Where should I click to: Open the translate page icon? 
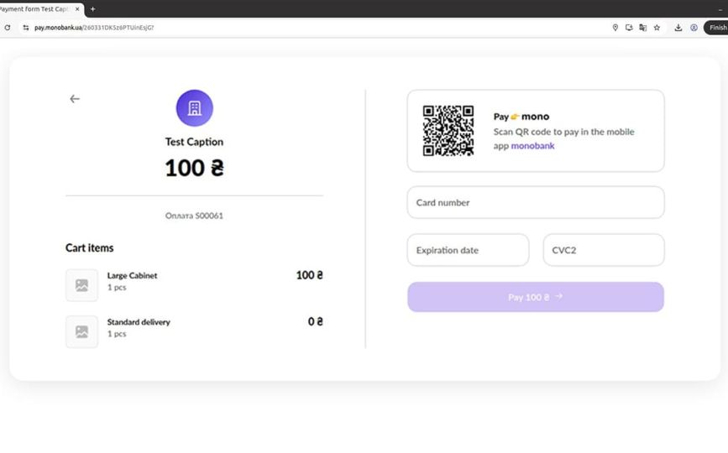tap(642, 28)
